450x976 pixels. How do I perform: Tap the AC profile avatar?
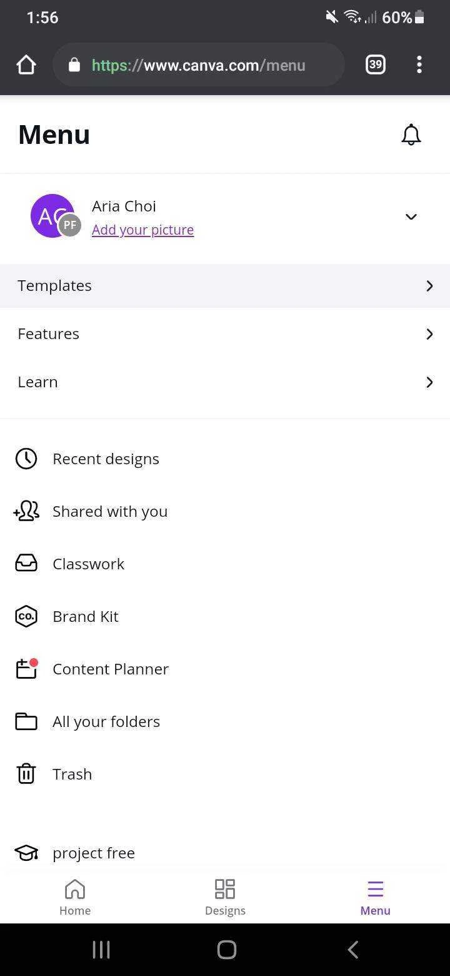pyautogui.click(x=52, y=216)
